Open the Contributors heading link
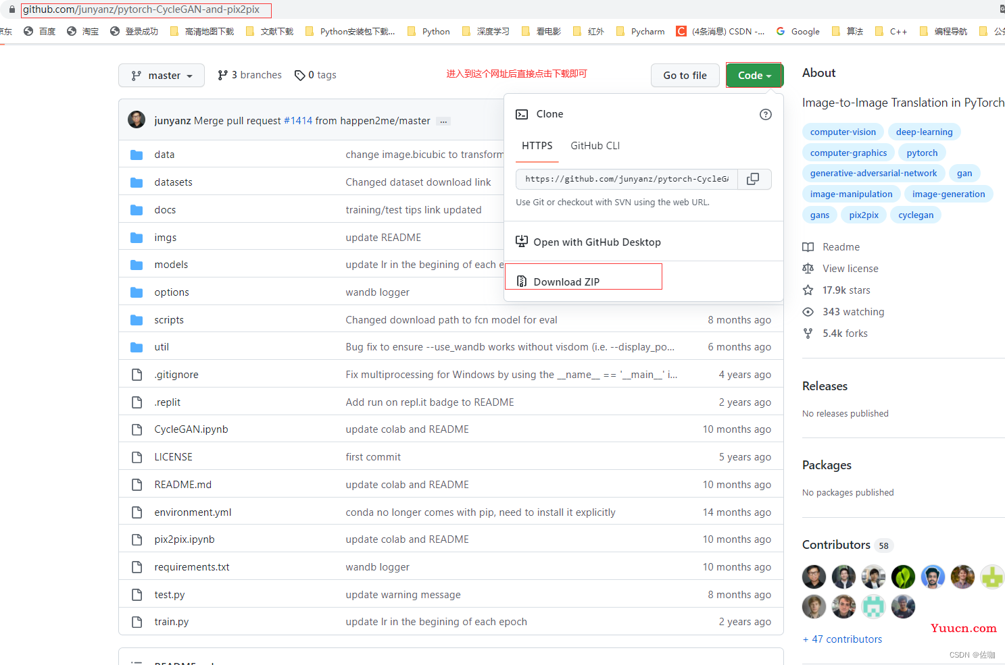This screenshot has height=665, width=1005. pyautogui.click(x=836, y=545)
